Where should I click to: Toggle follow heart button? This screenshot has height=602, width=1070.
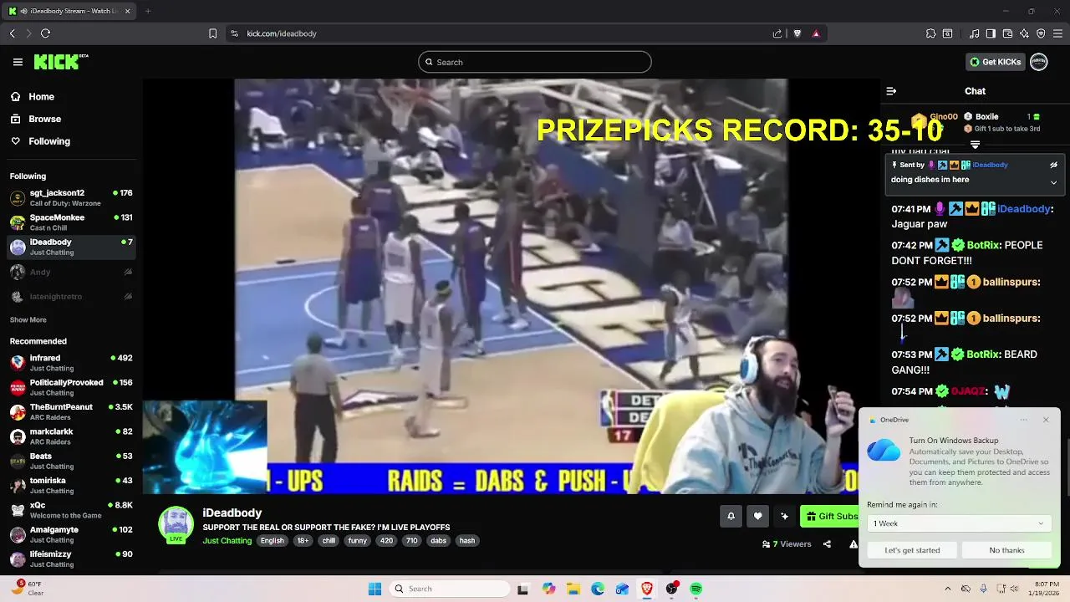(x=757, y=516)
